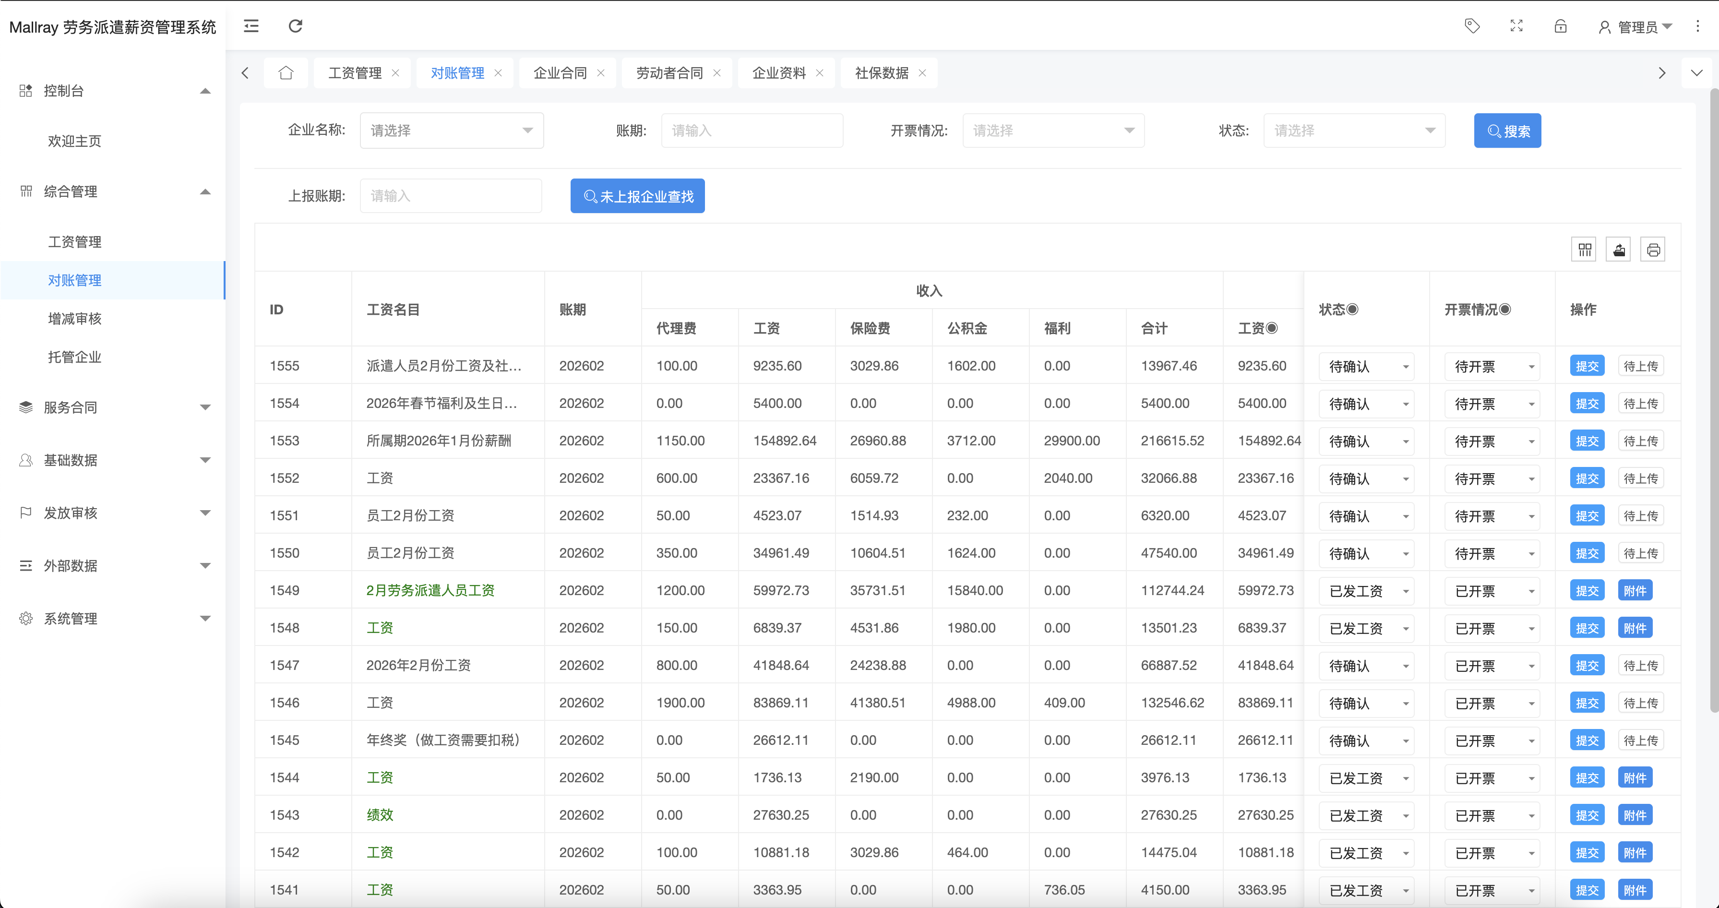Click the export table icon
The height and width of the screenshot is (908, 1719).
click(1619, 250)
